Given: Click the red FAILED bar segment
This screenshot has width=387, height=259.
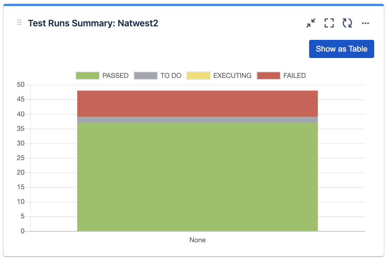Looking at the screenshot, I should [198, 103].
